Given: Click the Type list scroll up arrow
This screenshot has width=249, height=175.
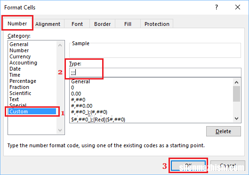Looking at the screenshot, I should click(x=236, y=82).
